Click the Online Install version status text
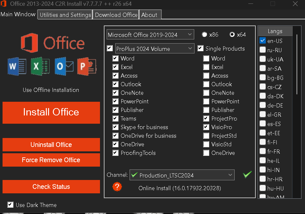The image size is (305, 214). (x=180, y=188)
